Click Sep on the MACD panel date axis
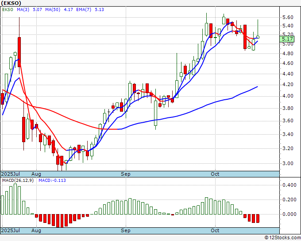This screenshot has width=301, height=241. click(126, 231)
